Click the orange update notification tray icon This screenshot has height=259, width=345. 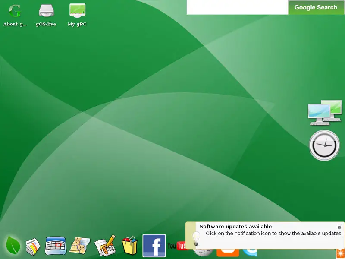coord(341,254)
